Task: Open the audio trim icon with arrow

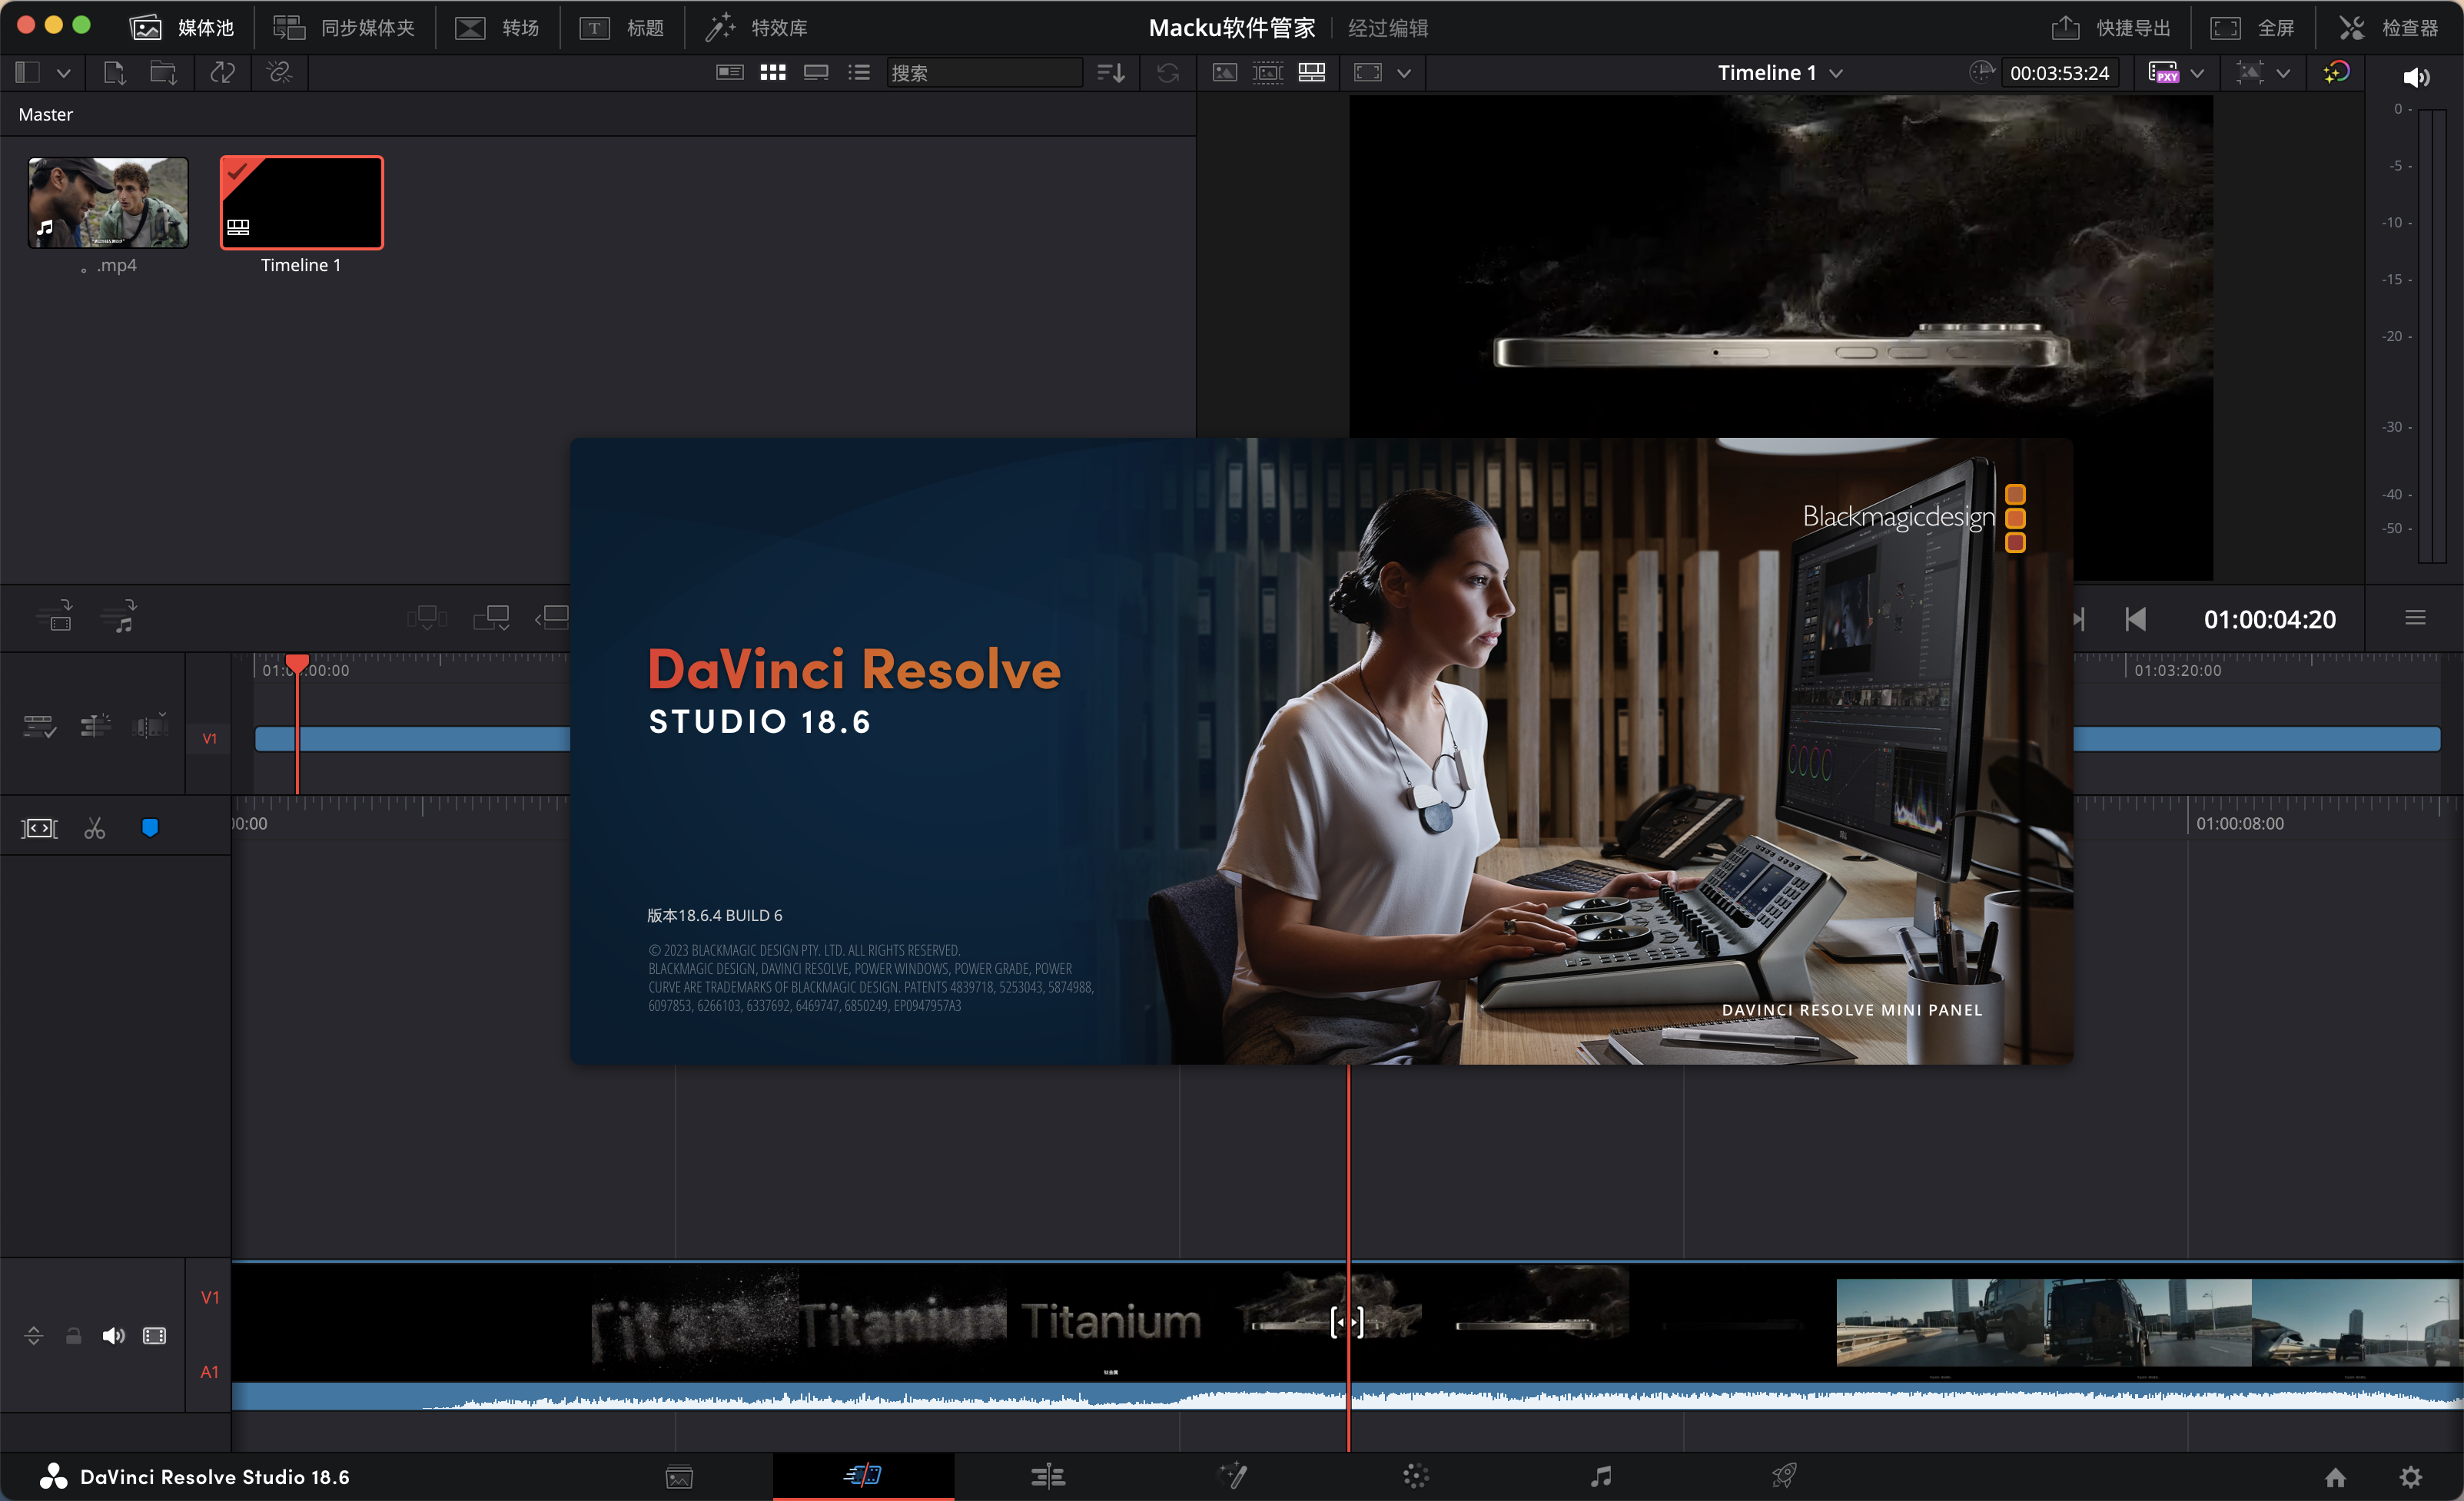Action: coord(150,725)
